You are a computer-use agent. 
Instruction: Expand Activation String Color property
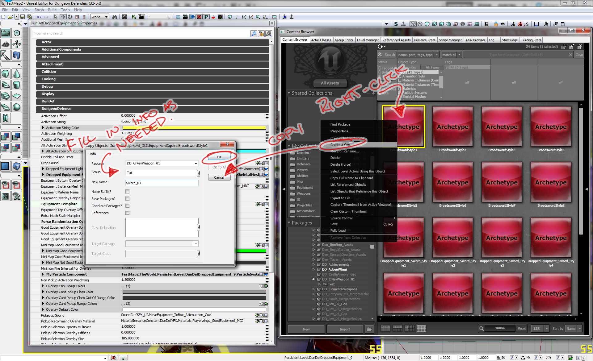click(x=43, y=128)
